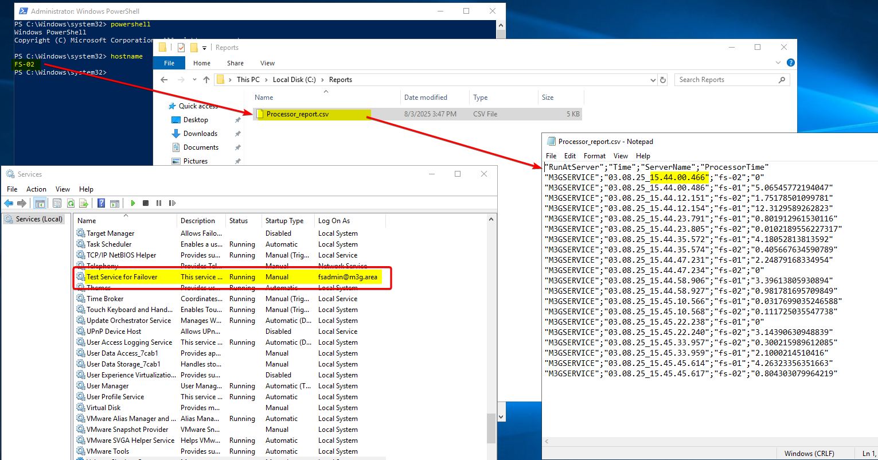This screenshot has height=460, width=878.
Task: Switch to View ribbon tab in Explorer
Action: click(268, 63)
